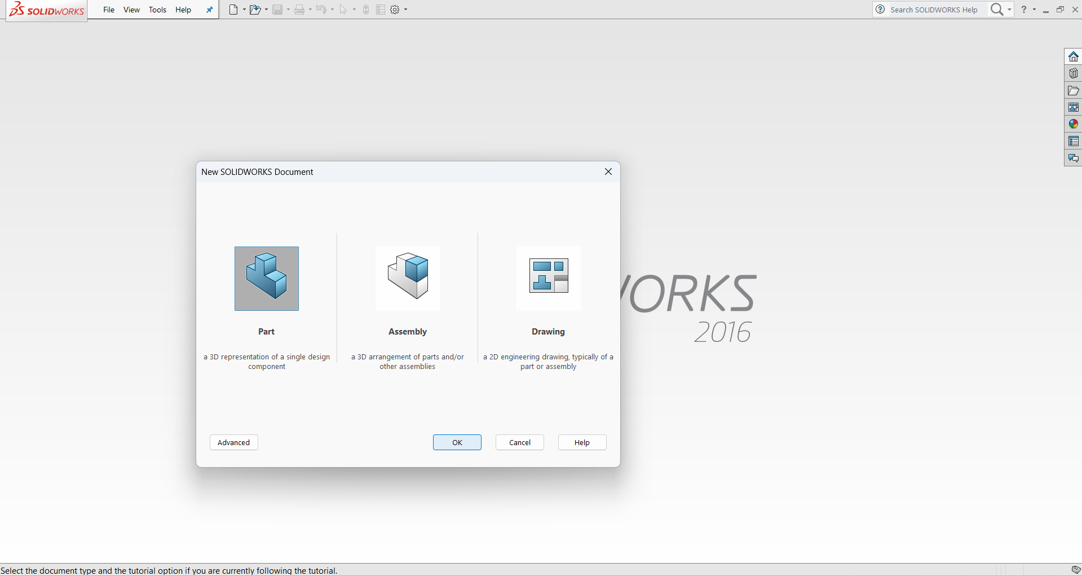Expand the Save dropdown arrow
This screenshot has height=576, width=1082.
288,10
